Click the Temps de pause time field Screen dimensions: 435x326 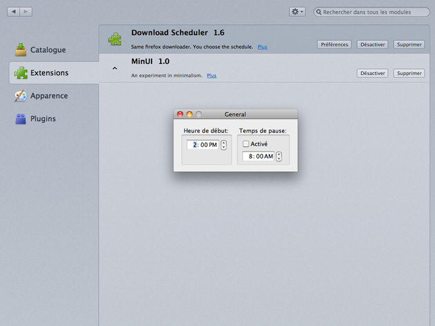click(x=258, y=156)
